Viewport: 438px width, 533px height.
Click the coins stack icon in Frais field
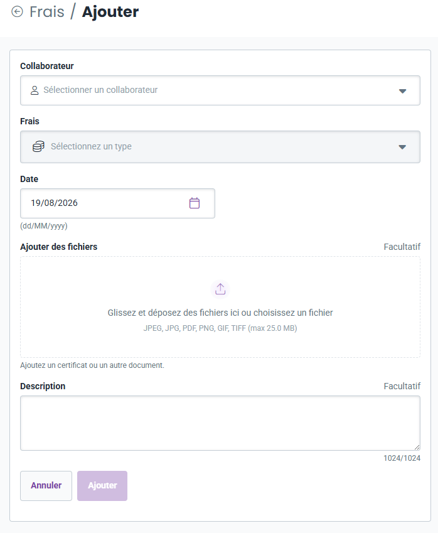(x=38, y=146)
